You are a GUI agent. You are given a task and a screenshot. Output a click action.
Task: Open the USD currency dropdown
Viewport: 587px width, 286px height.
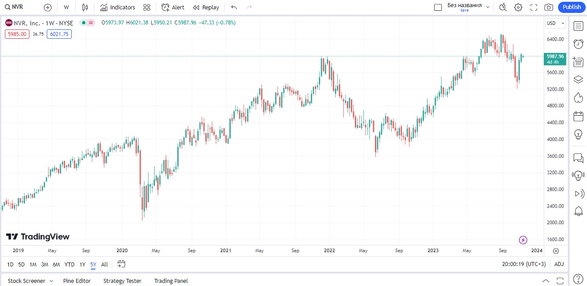coord(556,23)
